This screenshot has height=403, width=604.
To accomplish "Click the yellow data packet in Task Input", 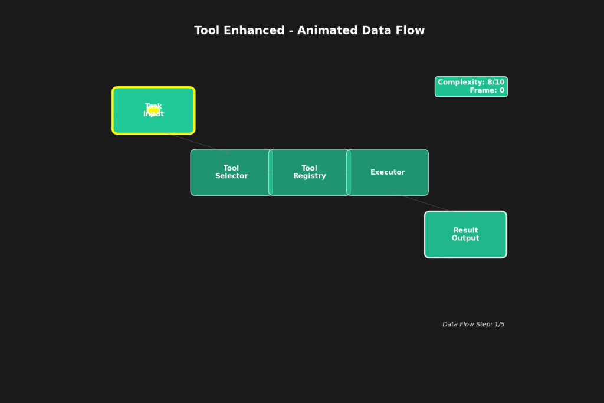I will click(154, 110).
